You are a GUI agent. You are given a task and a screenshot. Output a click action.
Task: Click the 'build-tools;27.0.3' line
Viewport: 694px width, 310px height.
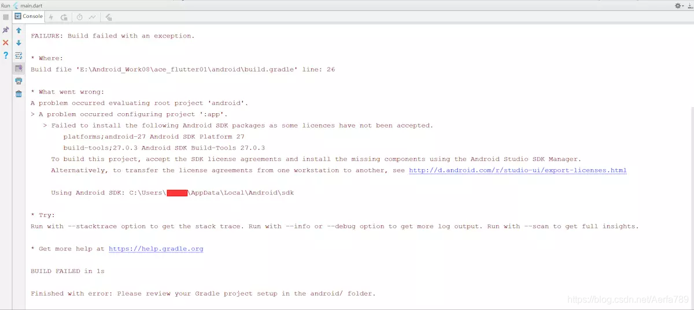(164, 148)
